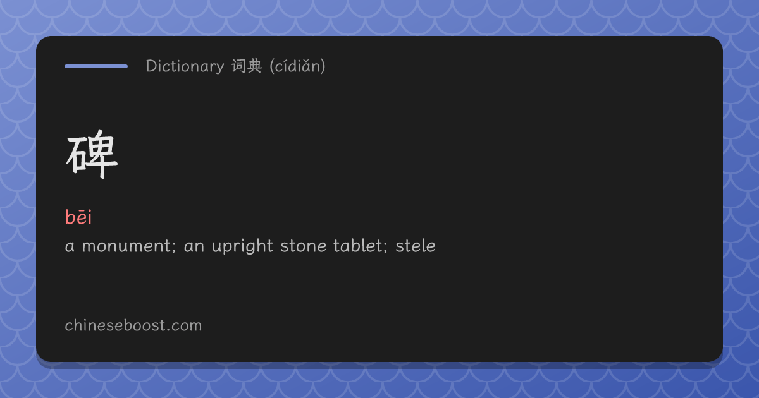Select the Chinese word 词典 in the header

(247, 66)
